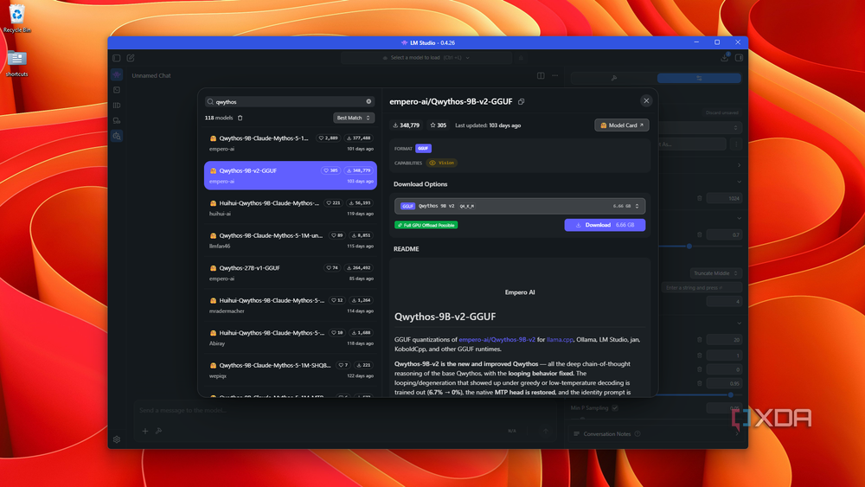Download the 6.66 GB model
The width and height of the screenshot is (865, 487).
coord(605,225)
